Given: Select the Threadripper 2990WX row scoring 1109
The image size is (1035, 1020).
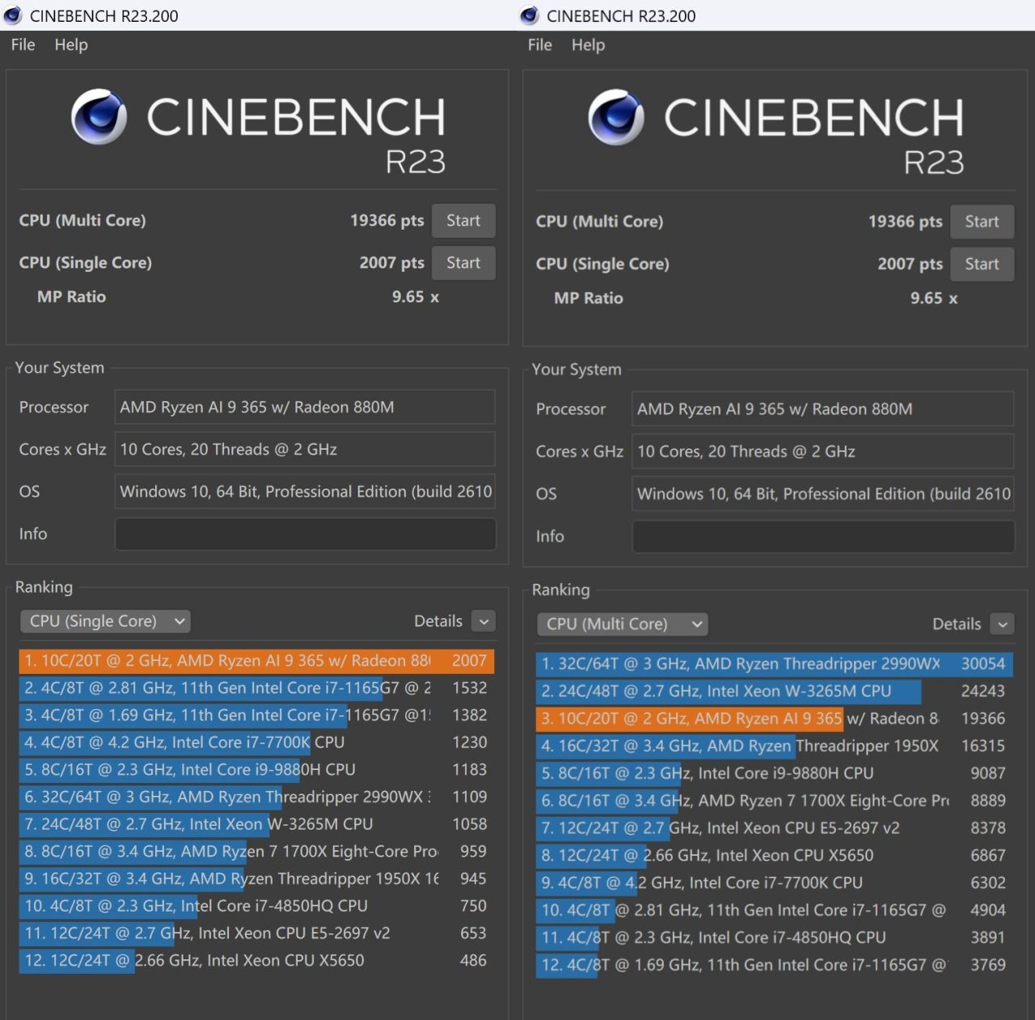Looking at the screenshot, I should (256, 797).
